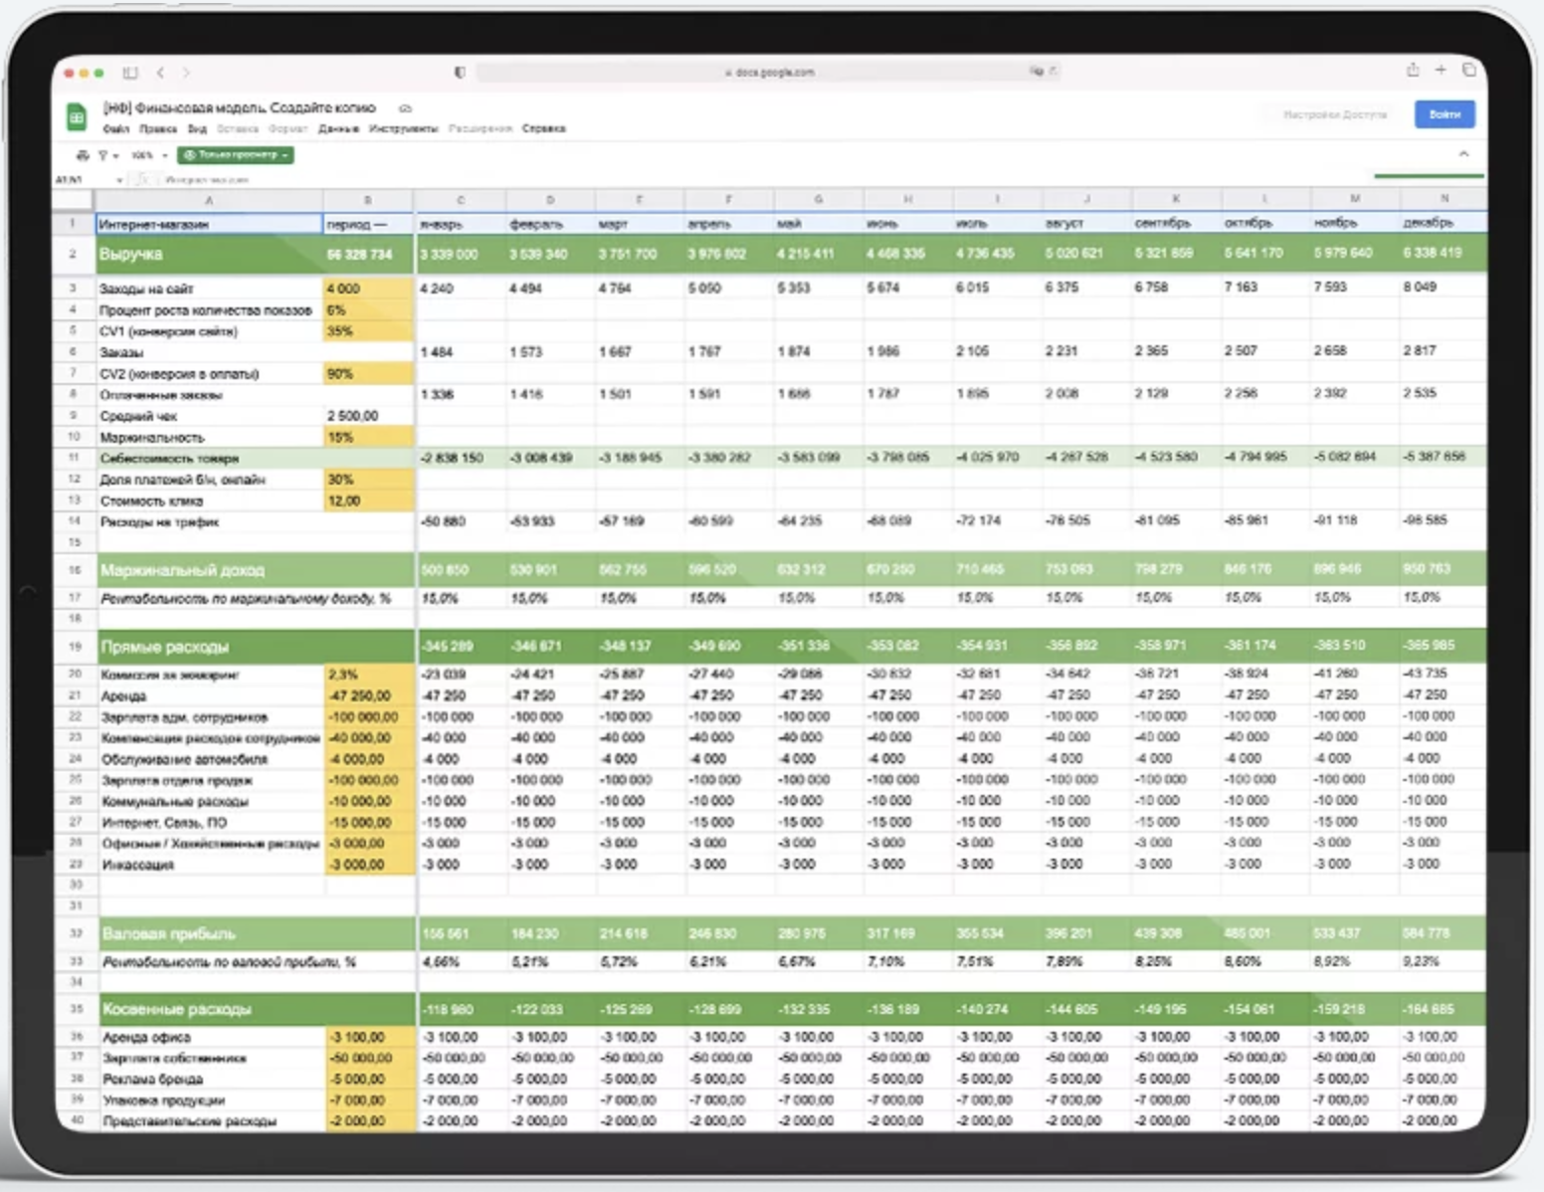Image resolution: width=1544 pixels, height=1192 pixels.
Task: Click the print icon in toolbar
Action: [x=83, y=155]
